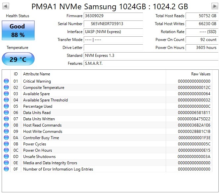This screenshot has width=220, height=194.
Task: Click raw value 000000000003A
Action: point(194,157)
